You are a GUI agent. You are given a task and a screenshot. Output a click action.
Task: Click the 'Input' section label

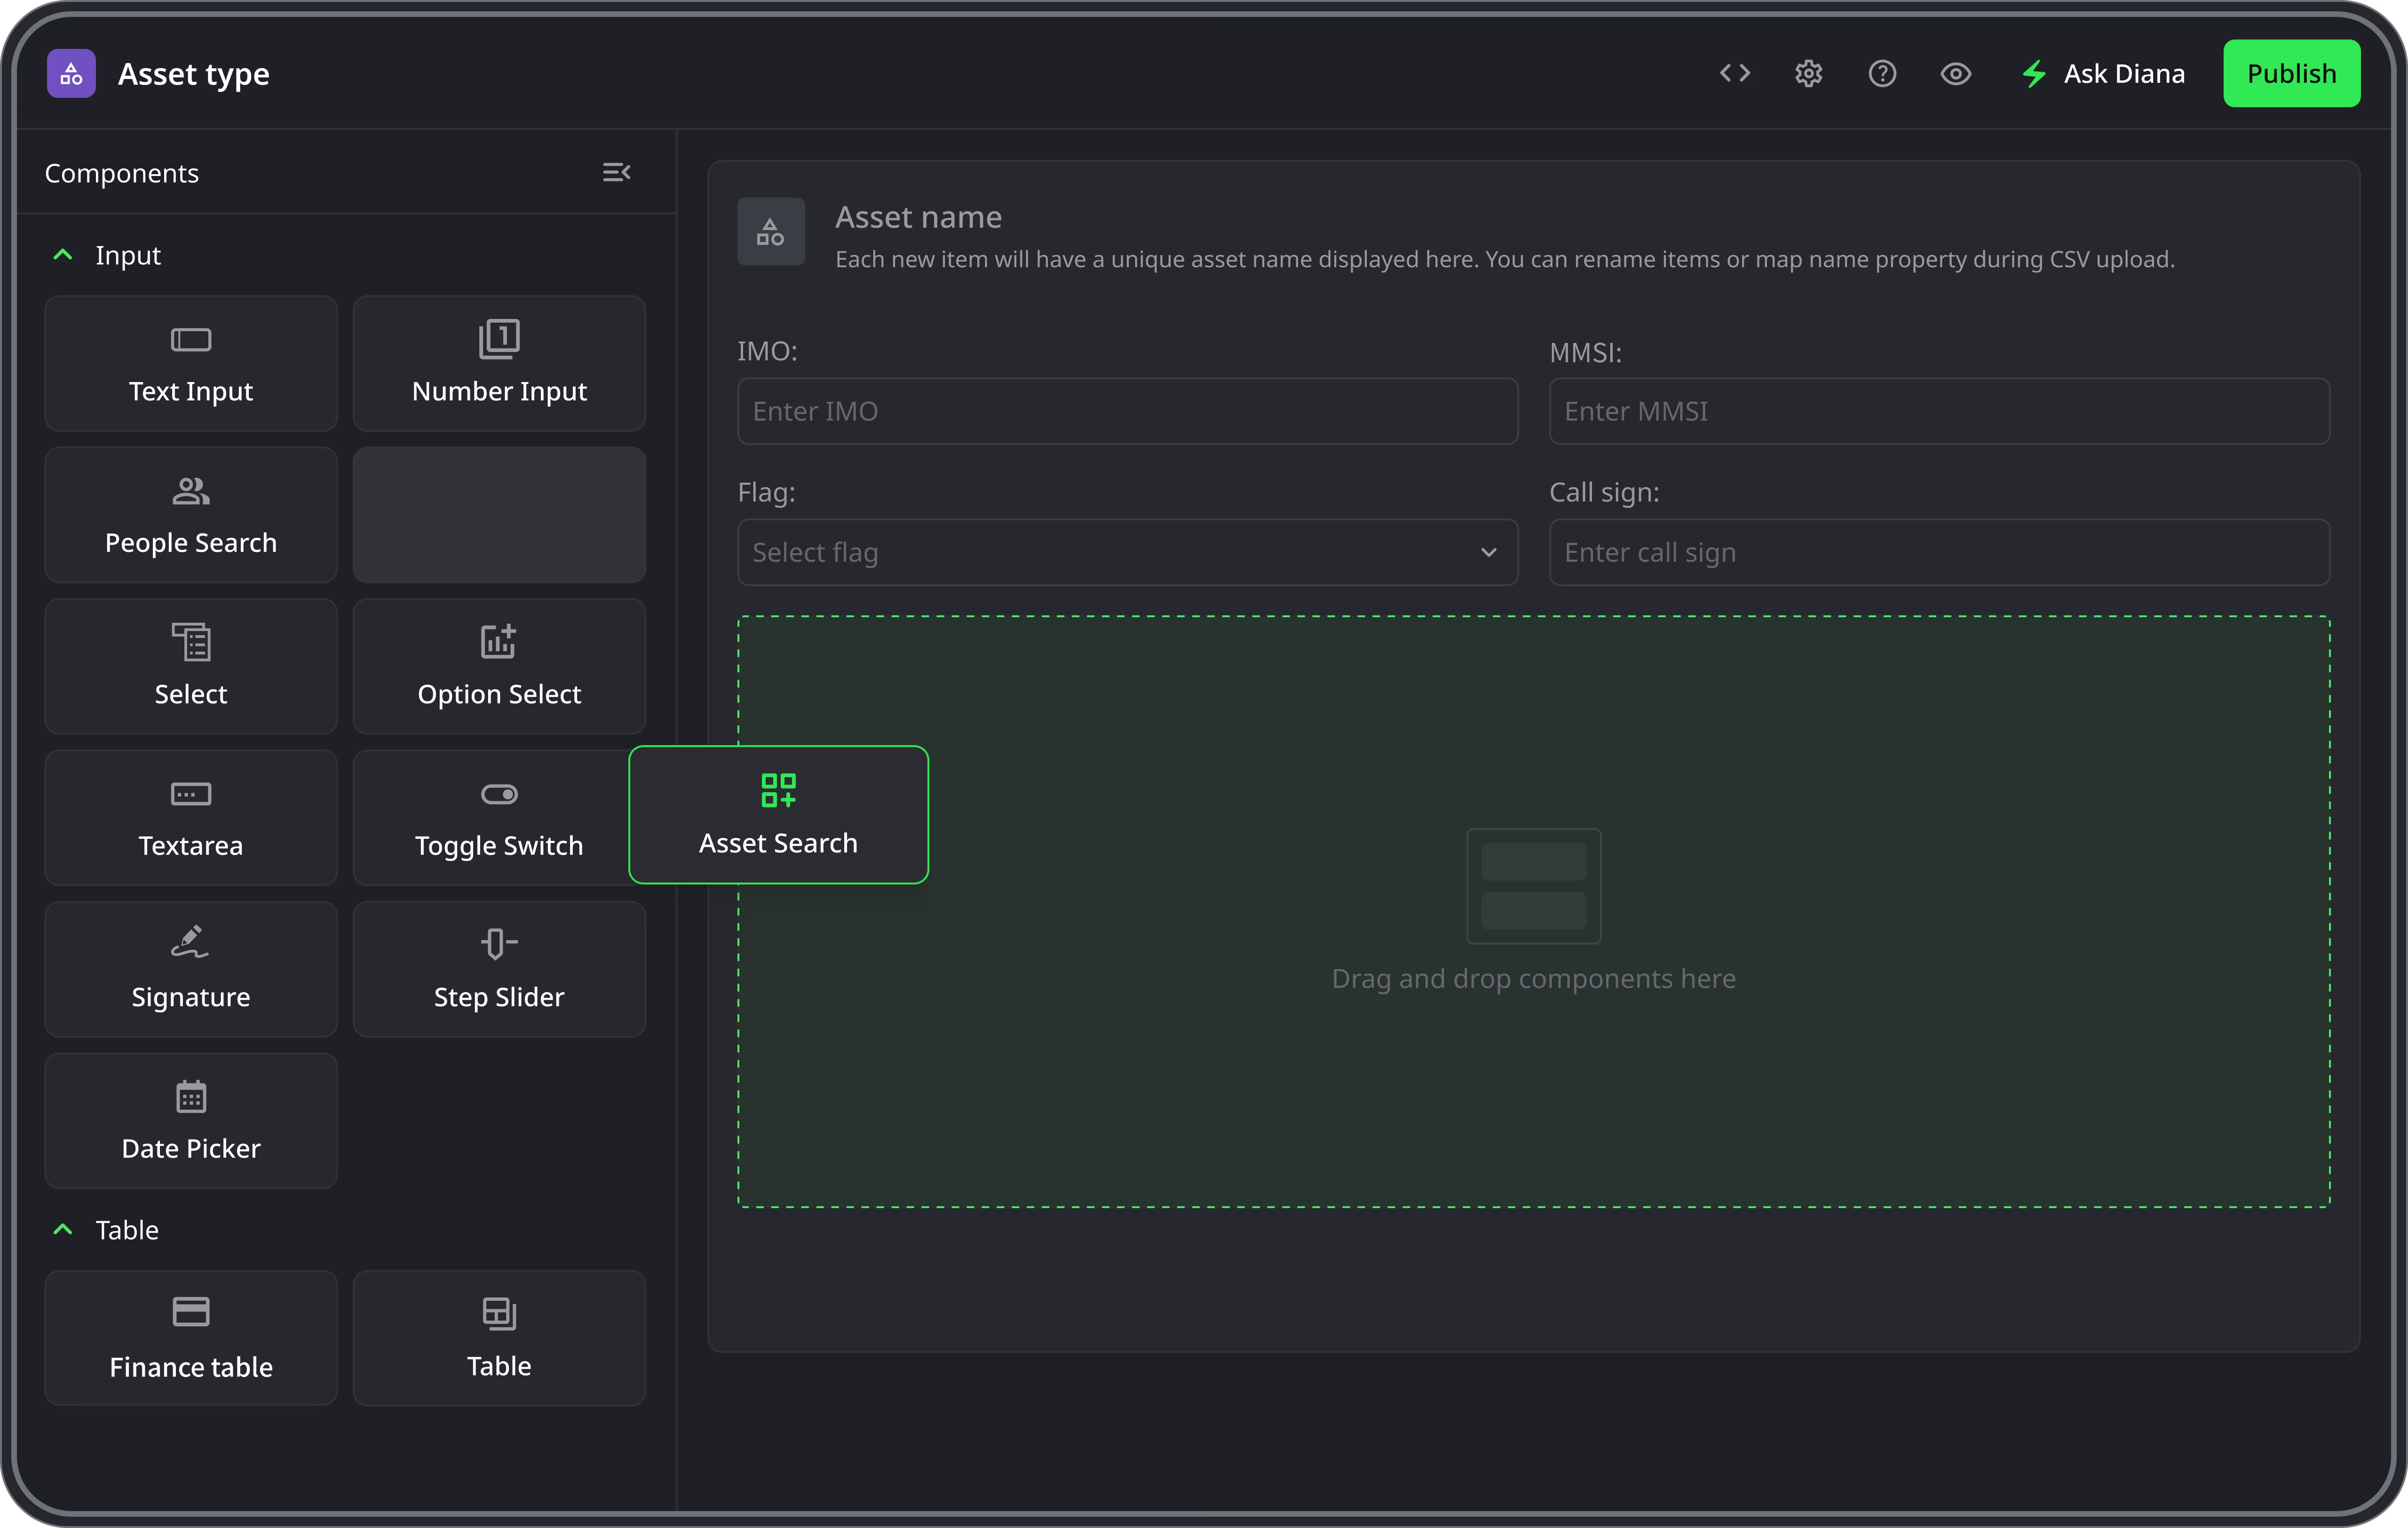[128, 255]
